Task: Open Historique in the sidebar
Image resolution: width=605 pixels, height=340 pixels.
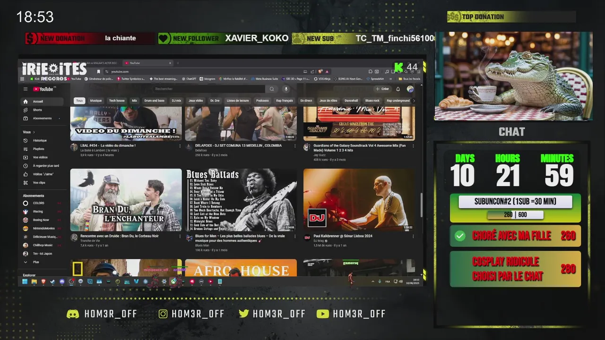Action: coord(43,141)
